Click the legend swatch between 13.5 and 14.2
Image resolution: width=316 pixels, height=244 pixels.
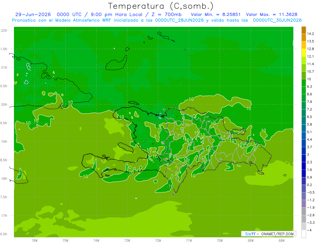304,37
